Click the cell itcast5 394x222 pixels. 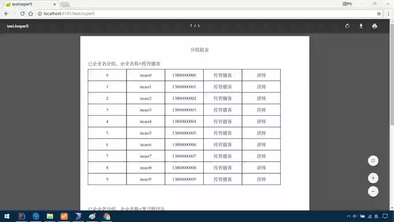(x=146, y=133)
